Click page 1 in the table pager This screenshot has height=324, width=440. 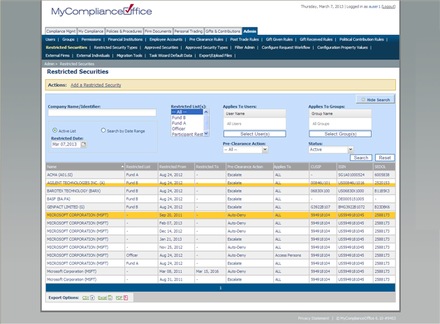221,288
